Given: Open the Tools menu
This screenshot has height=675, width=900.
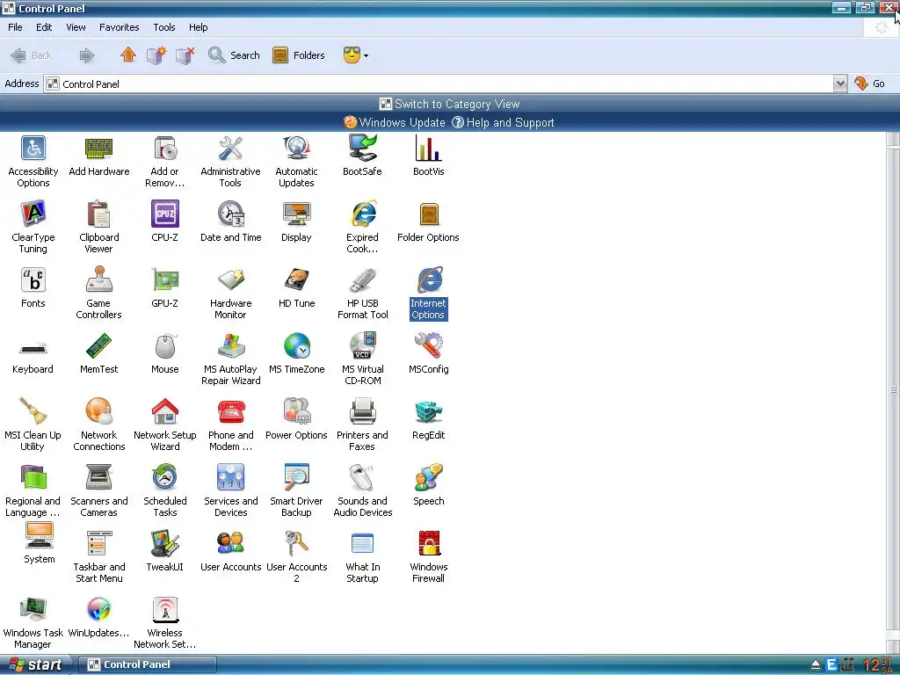Looking at the screenshot, I should 163,27.
